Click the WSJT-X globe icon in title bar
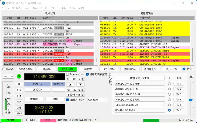The height and width of the screenshot is (123, 197). (3, 3)
